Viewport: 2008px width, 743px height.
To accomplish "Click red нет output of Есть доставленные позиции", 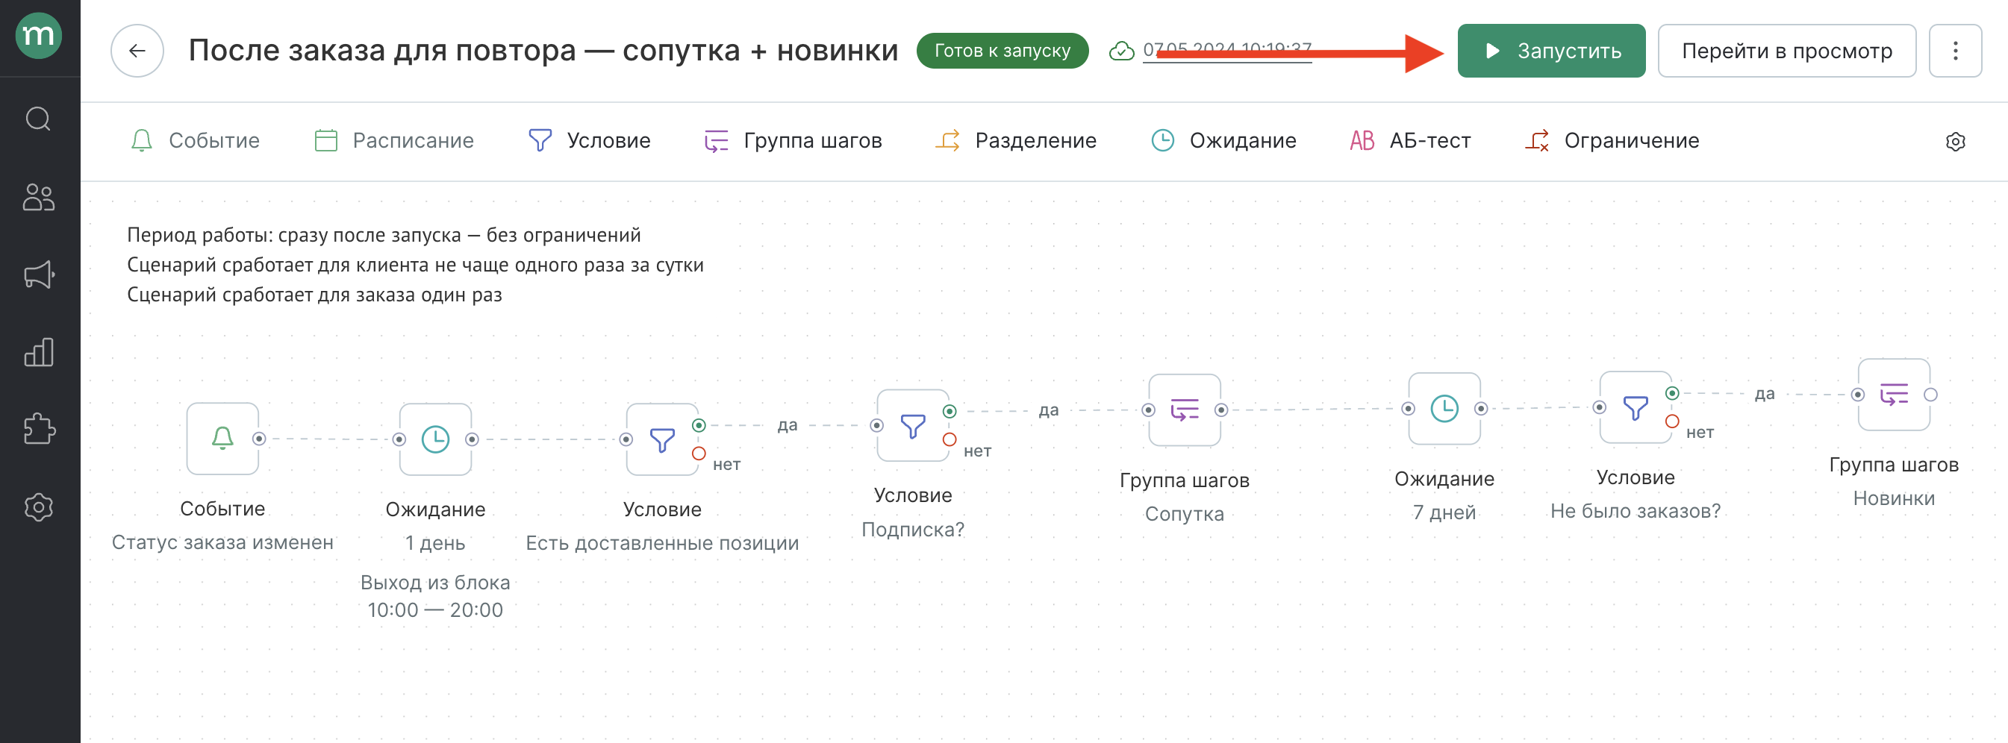I will (x=699, y=454).
